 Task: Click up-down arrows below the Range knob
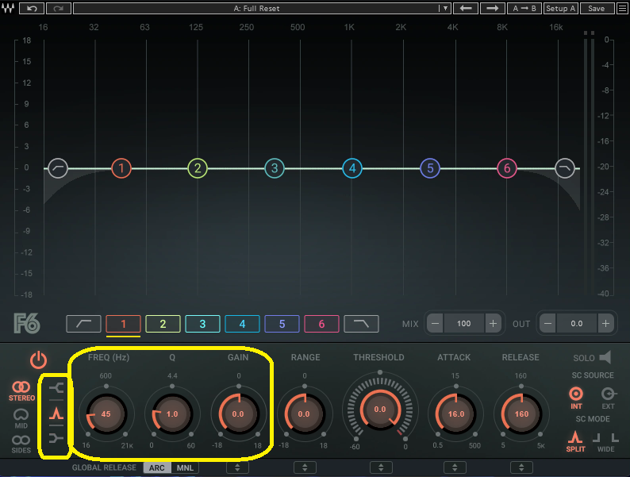(305, 467)
